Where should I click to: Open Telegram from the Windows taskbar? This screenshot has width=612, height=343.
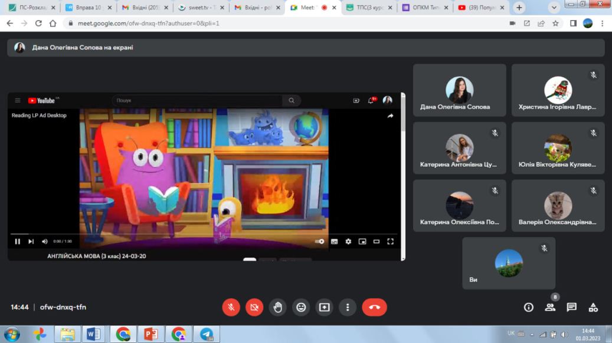[x=207, y=334]
